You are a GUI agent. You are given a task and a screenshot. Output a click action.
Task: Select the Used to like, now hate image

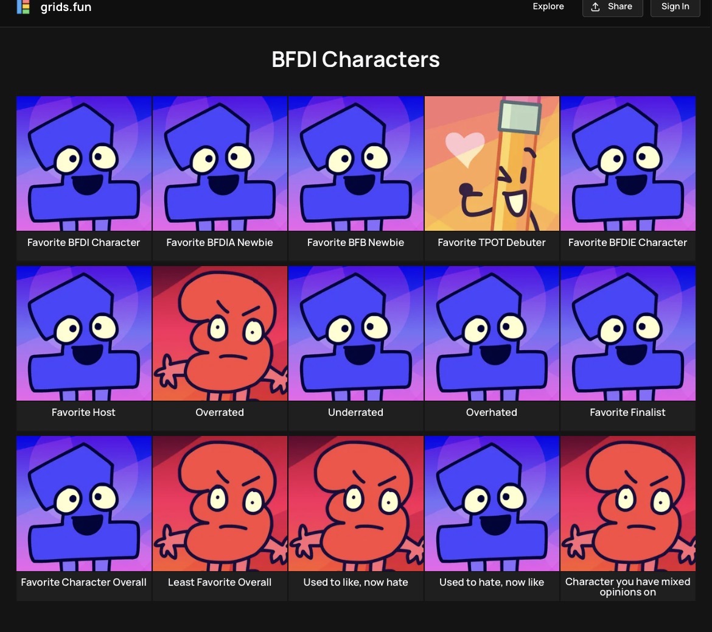click(355, 504)
